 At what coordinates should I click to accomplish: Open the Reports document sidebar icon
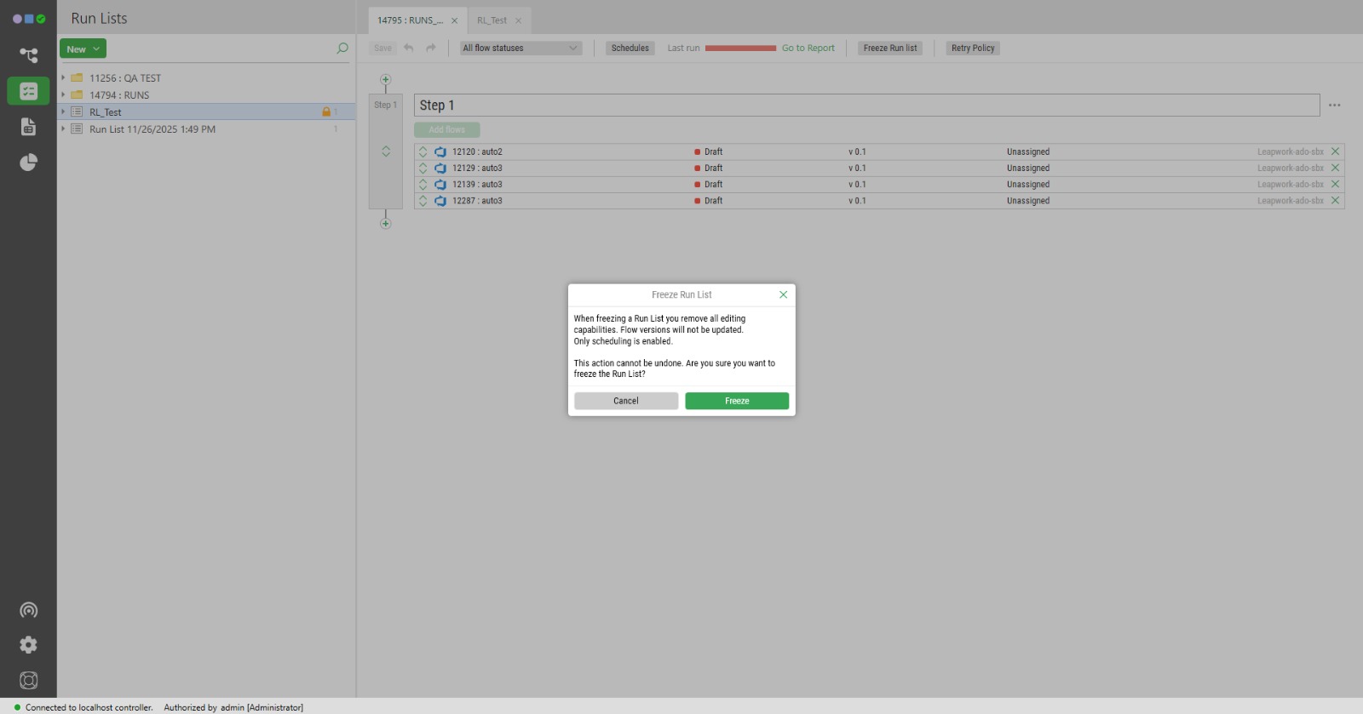pyautogui.click(x=28, y=127)
